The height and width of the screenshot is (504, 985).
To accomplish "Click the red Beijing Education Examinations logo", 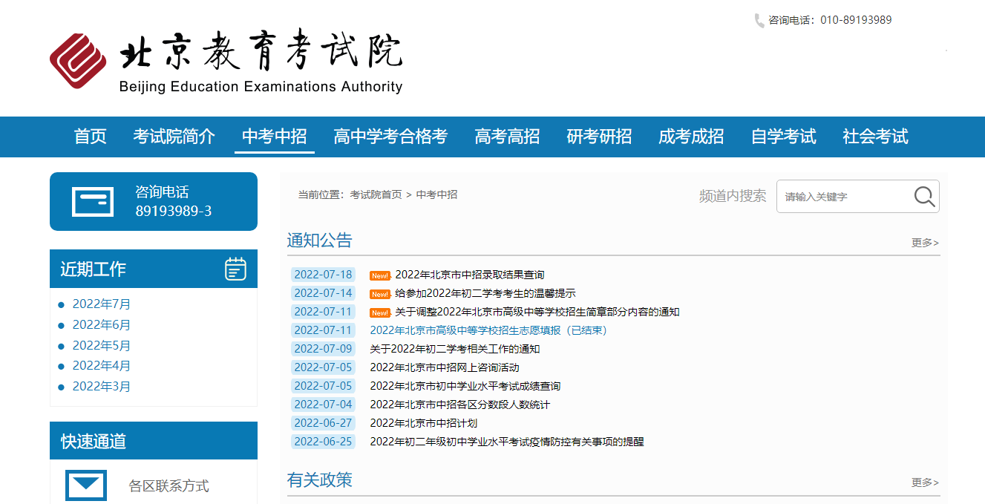I will pos(78,60).
